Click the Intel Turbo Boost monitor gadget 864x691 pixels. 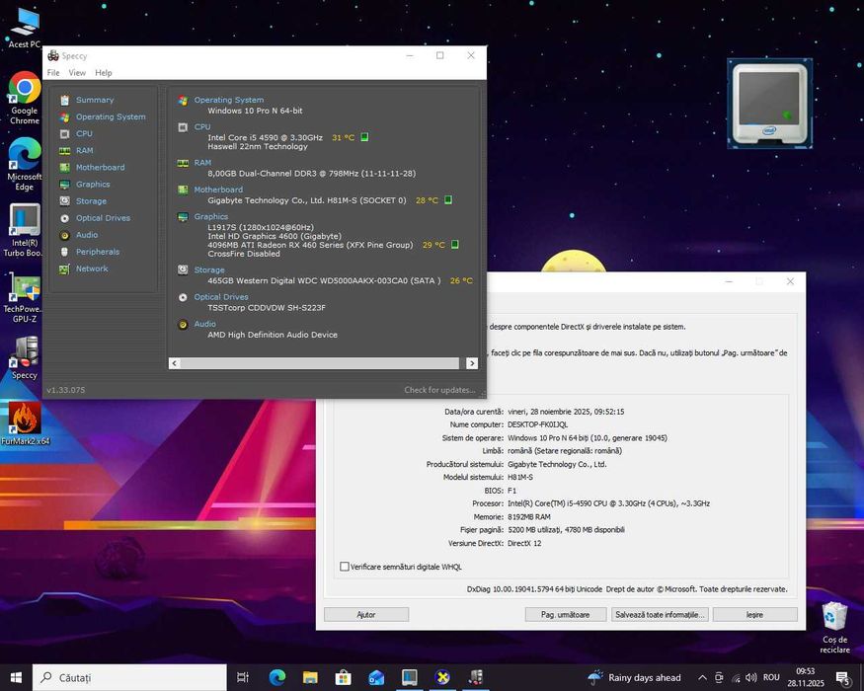(x=769, y=104)
